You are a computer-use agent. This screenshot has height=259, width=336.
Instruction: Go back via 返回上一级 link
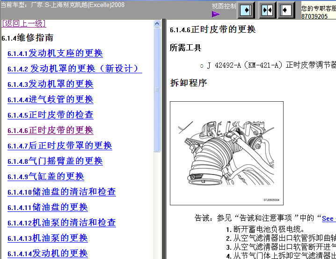24,23
